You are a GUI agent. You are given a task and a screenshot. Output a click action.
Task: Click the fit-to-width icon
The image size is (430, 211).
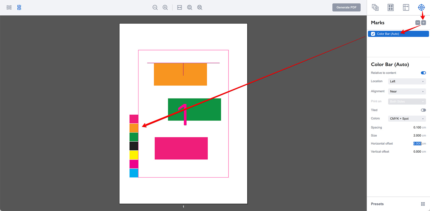click(180, 8)
